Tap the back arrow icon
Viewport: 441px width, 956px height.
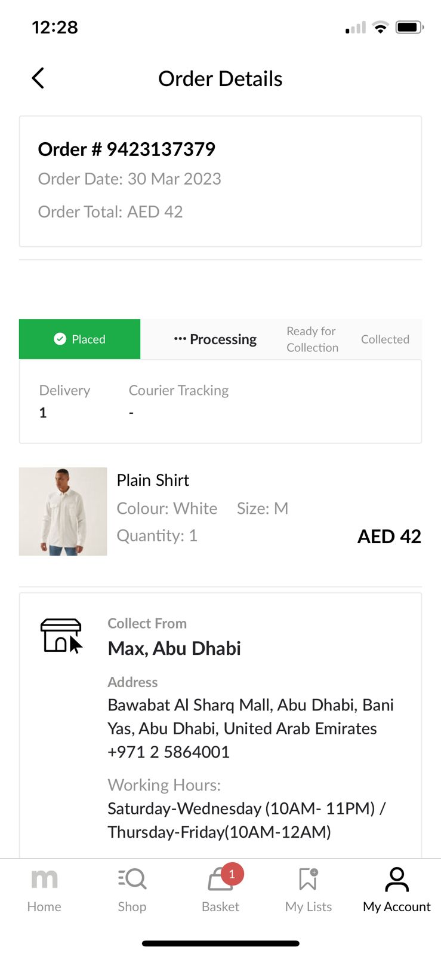pyautogui.click(x=38, y=78)
